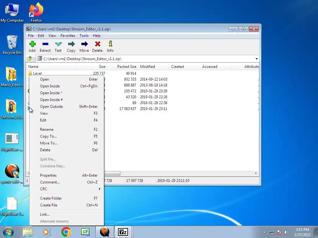Open File Explorer from the taskbar
The height and width of the screenshot is (238, 318).
(x=28, y=232)
